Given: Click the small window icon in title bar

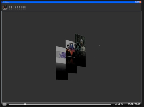Looking at the screenshot, I should click(2, 2).
